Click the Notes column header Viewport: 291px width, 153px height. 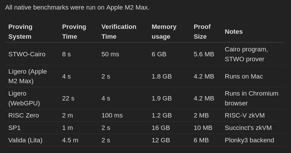pos(234,32)
